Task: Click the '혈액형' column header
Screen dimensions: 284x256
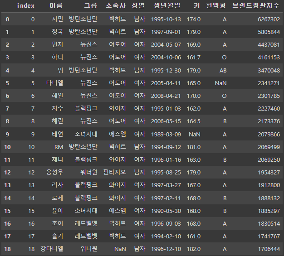Action: click(x=216, y=5)
